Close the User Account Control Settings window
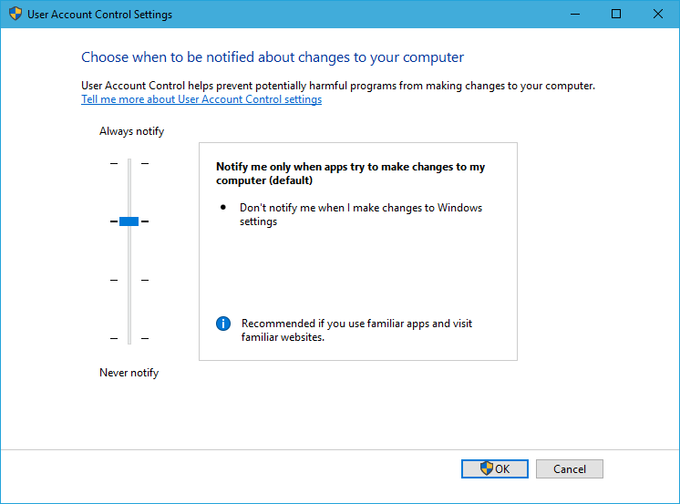 [x=658, y=14]
